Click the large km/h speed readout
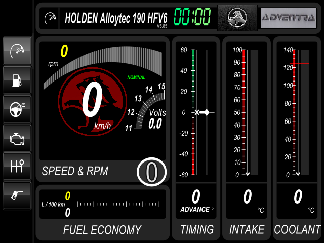Image resolution: width=324 pixels, height=243 pixels. click(x=92, y=99)
